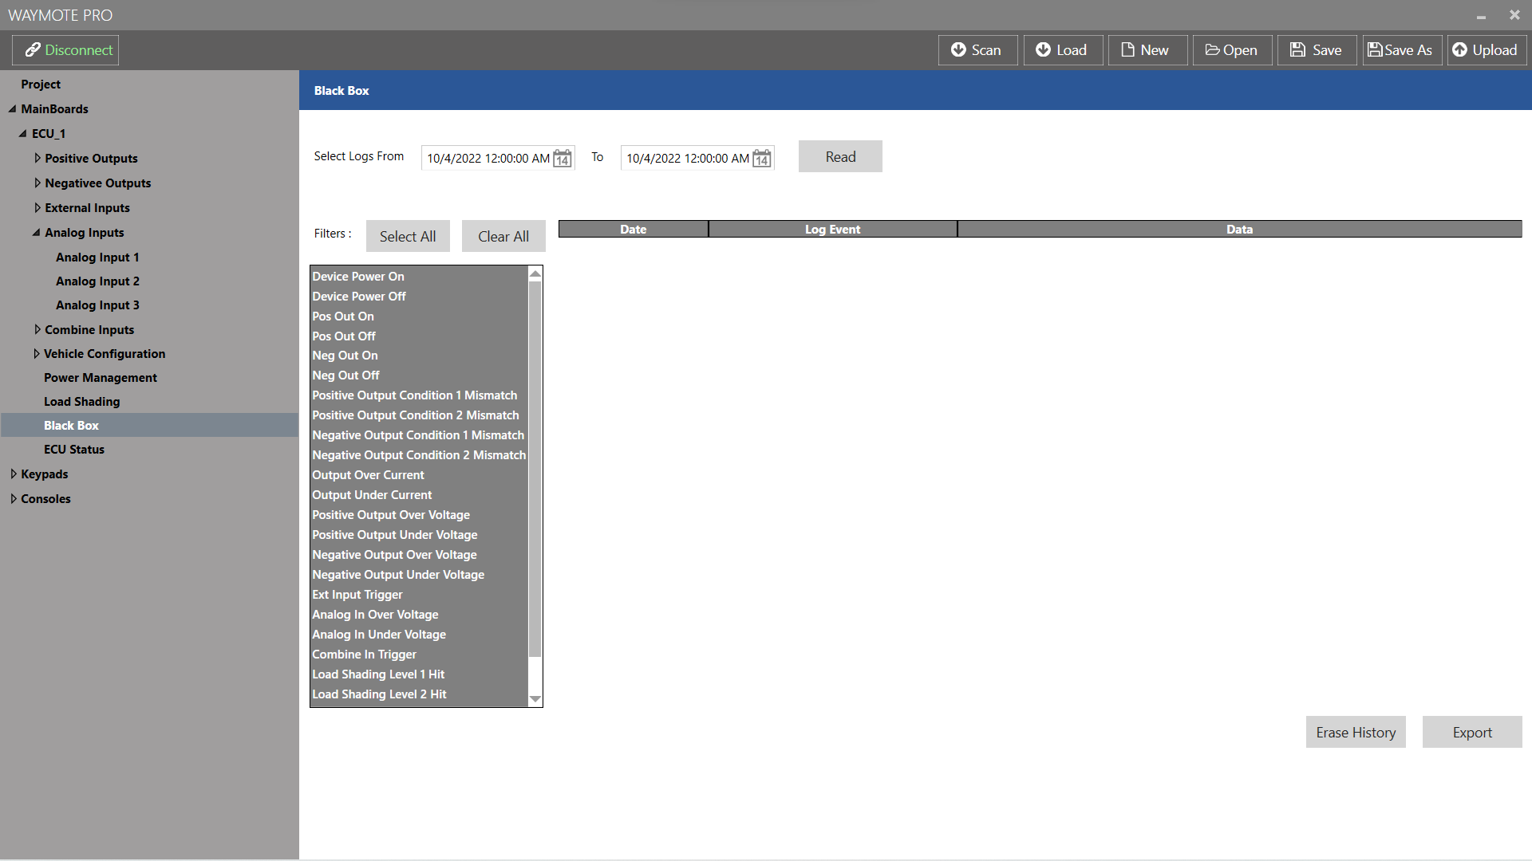Collapse the Analog Inputs tree node
This screenshot has height=861, width=1532.
[x=36, y=233]
